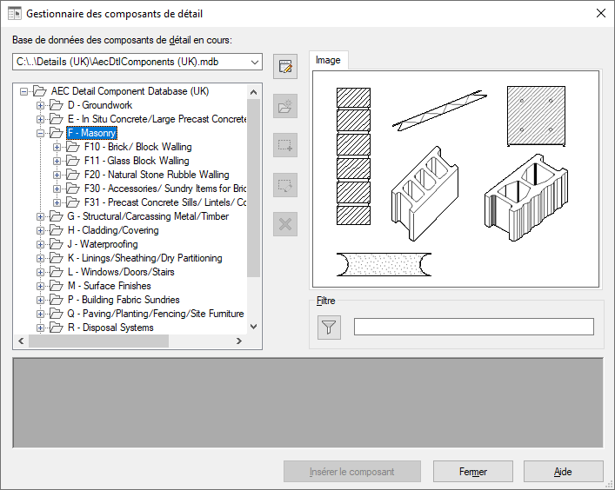Viewport: 615px width, 490px height.
Task: Expand P - Building Fabric Sundries node
Action: (x=40, y=300)
